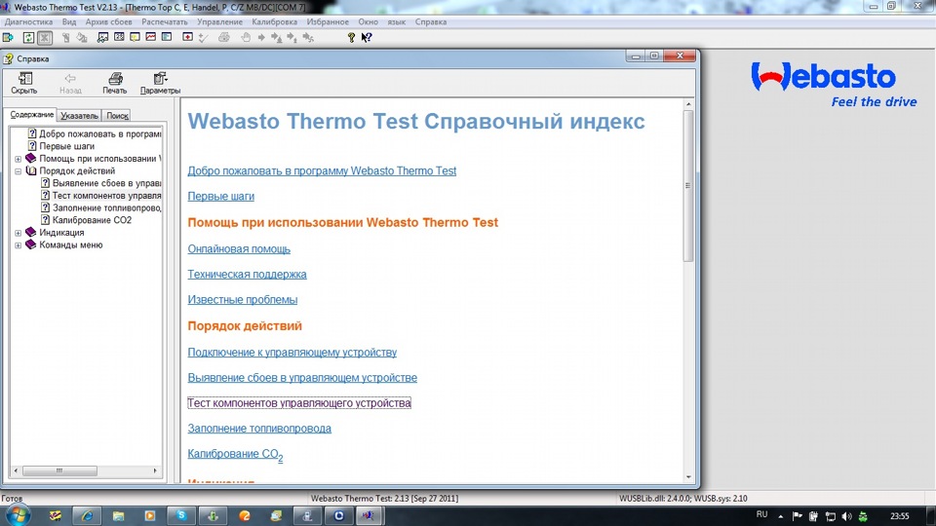Click the contents tree horizontal scrollbar thumb
936x526 pixels.
(59, 471)
